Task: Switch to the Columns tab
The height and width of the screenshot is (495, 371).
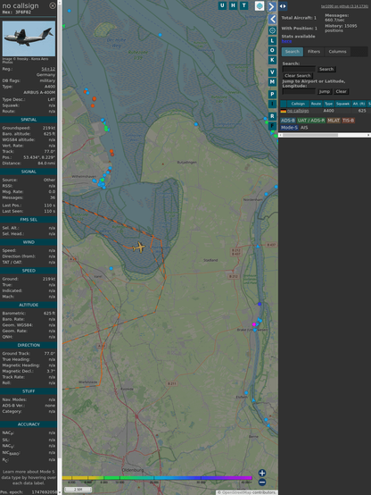Action: coord(337,52)
